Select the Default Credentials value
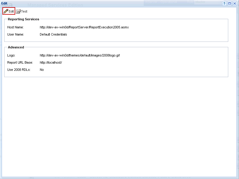239x179 pixels. click(53, 34)
